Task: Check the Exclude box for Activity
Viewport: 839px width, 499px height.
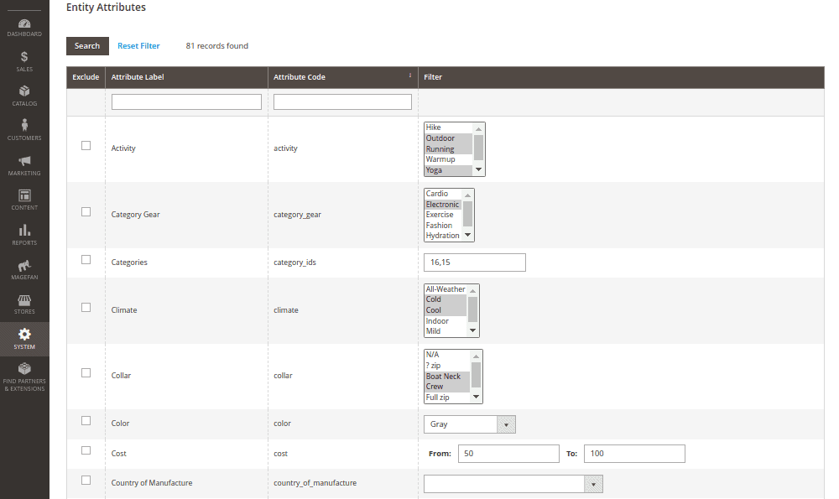Action: pos(86,146)
